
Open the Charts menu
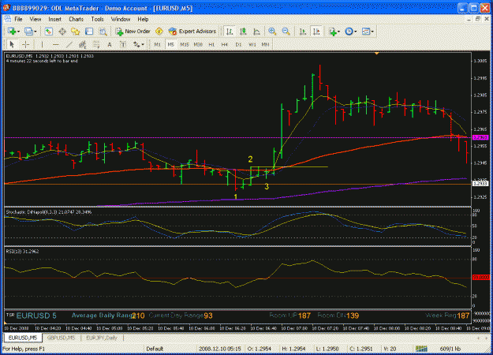pyautogui.click(x=76, y=19)
